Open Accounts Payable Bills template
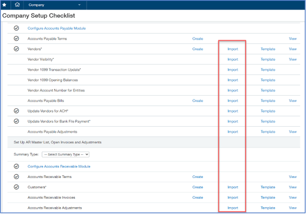Image resolution: width=306 pixels, height=214 pixels. tap(268, 101)
